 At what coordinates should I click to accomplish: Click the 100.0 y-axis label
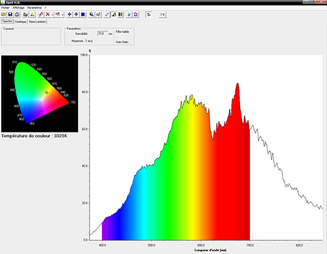84,55
